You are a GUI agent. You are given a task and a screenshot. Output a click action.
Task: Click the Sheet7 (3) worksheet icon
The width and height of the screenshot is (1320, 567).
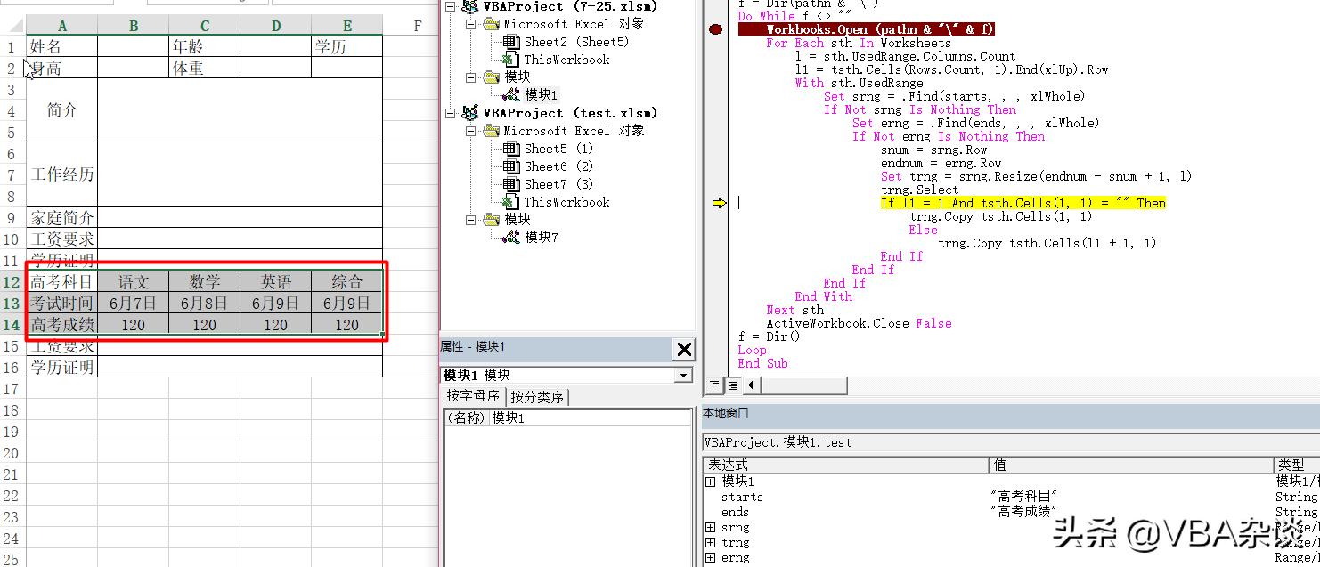(x=510, y=184)
